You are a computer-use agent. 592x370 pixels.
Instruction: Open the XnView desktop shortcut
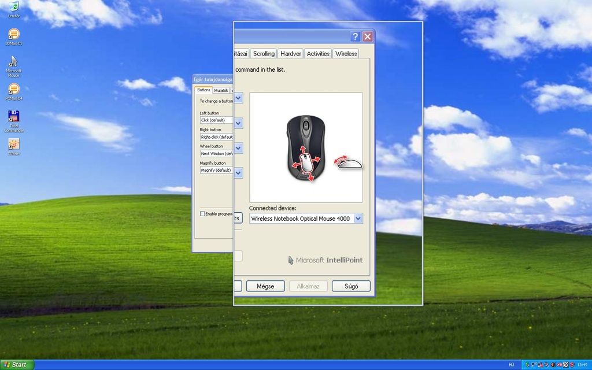click(14, 147)
